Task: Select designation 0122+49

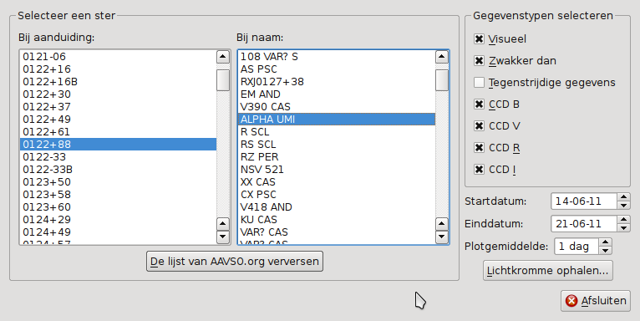Action: tap(118, 120)
